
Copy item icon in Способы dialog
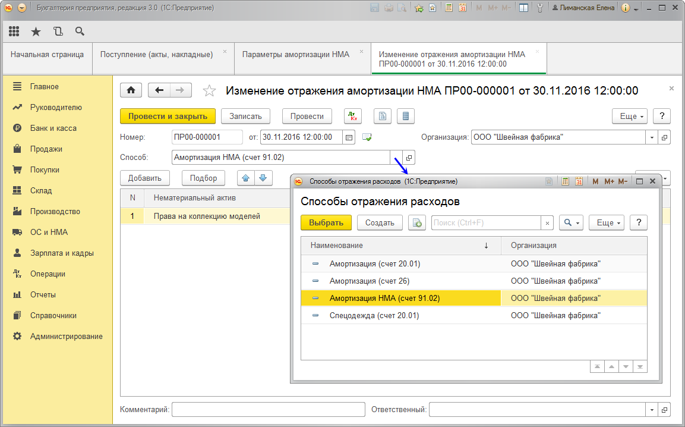[417, 222]
